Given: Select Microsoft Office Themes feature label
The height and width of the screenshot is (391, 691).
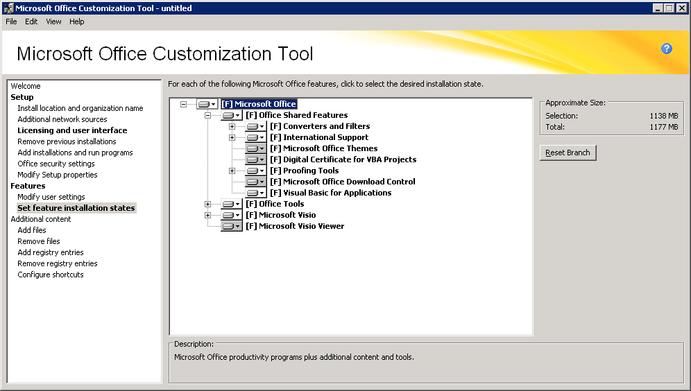Looking at the screenshot, I should click(x=323, y=148).
